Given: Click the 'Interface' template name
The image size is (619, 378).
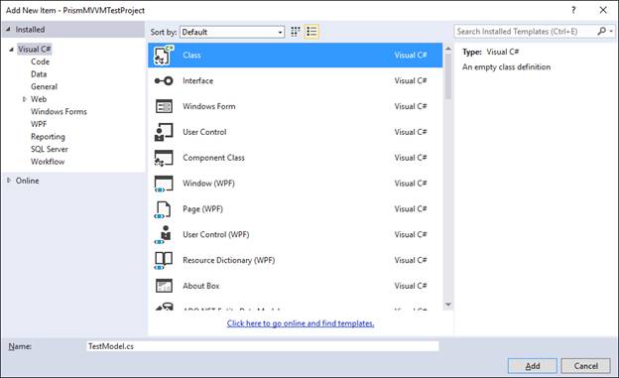Looking at the screenshot, I should [197, 81].
